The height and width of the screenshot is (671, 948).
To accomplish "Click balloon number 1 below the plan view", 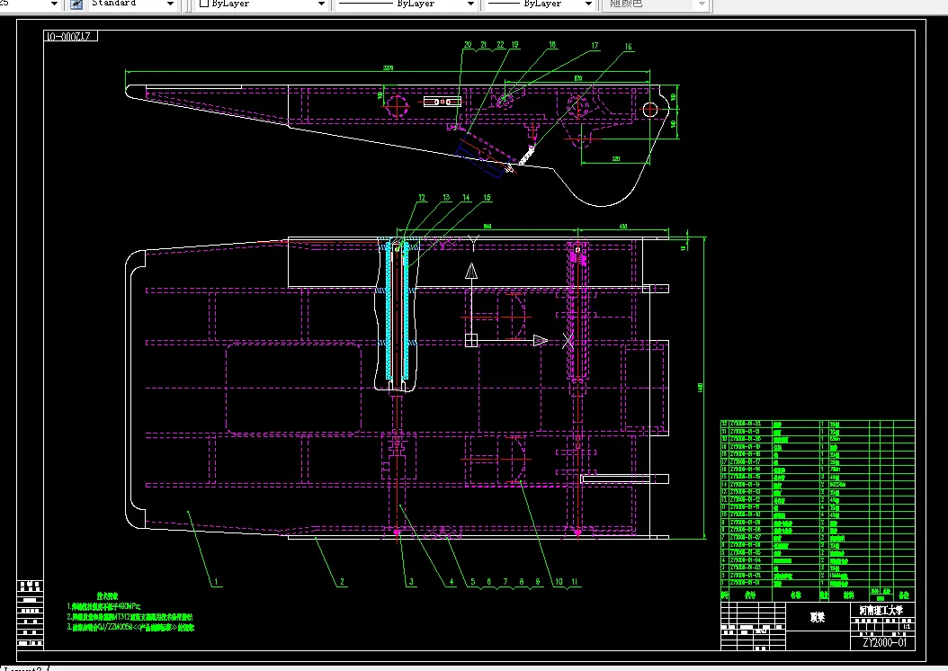I will click(216, 582).
